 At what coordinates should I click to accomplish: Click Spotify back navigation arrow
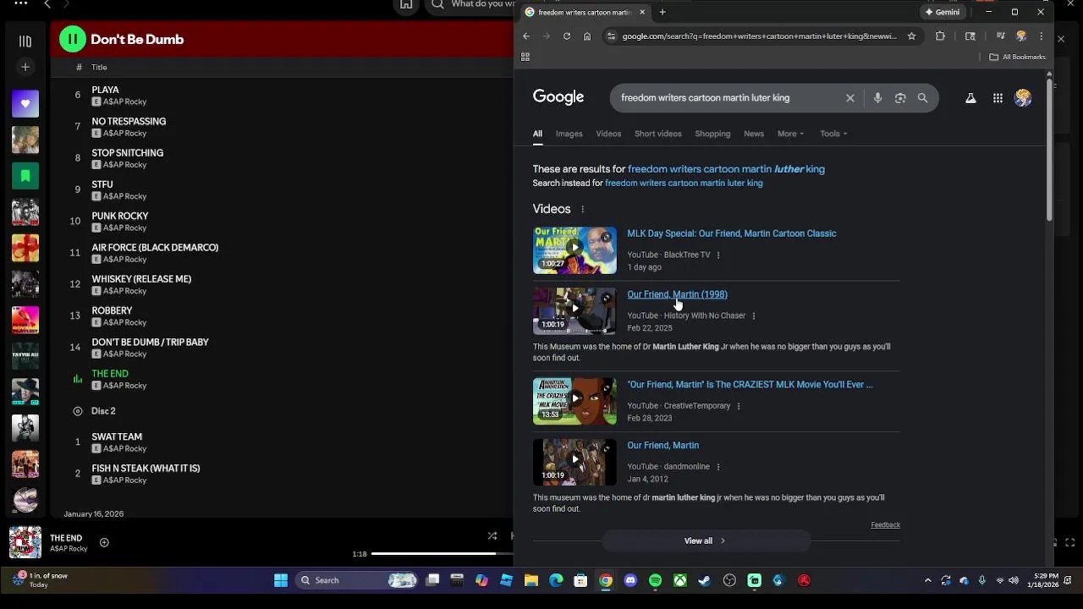(47, 5)
